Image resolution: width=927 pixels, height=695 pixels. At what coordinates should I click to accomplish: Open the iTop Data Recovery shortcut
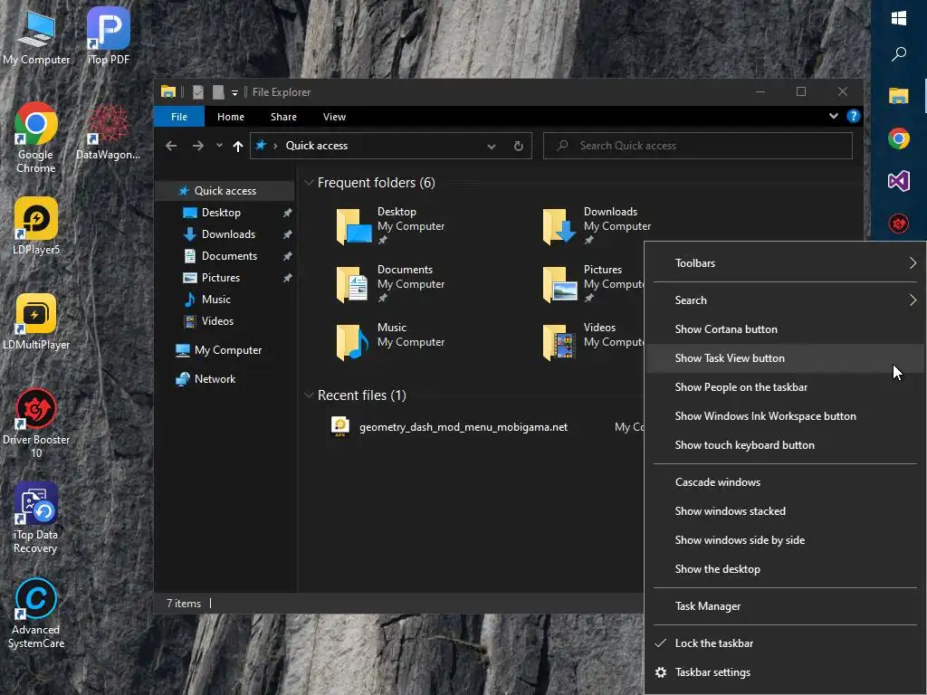[36, 518]
